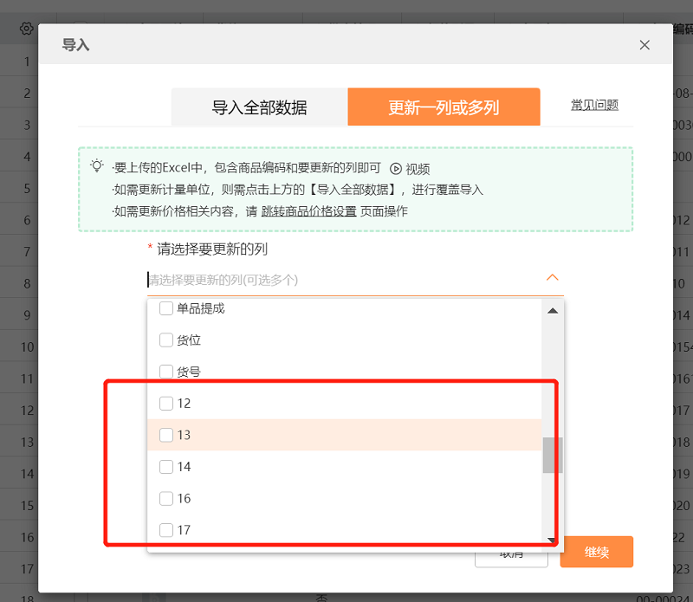Click row number 15 in the background table

click(x=27, y=506)
